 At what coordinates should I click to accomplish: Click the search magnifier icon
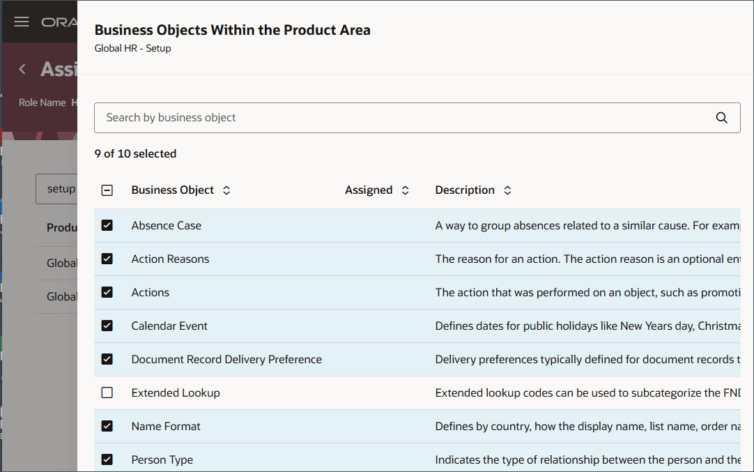pos(721,118)
